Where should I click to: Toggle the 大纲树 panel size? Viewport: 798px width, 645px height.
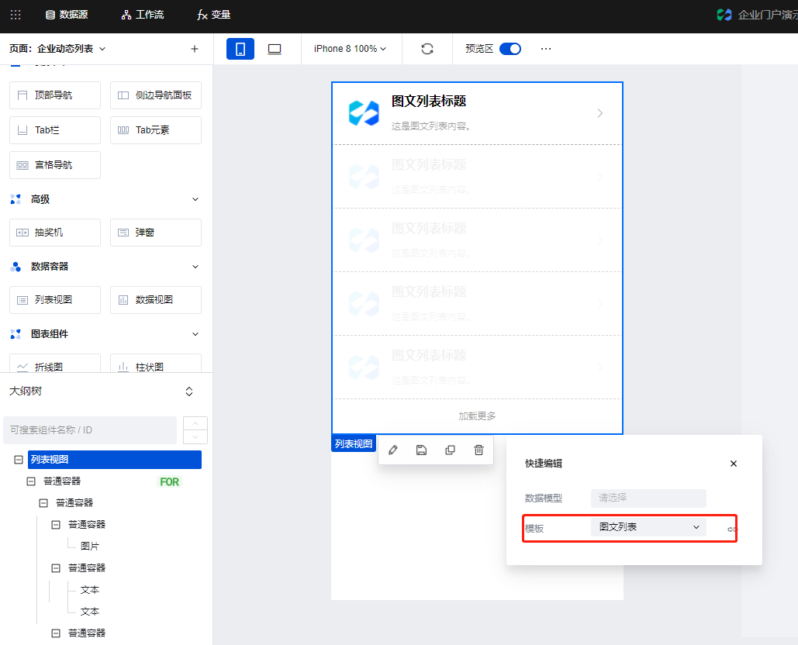click(189, 391)
